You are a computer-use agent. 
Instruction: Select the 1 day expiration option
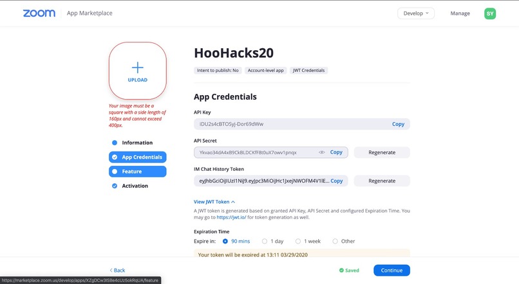point(265,242)
